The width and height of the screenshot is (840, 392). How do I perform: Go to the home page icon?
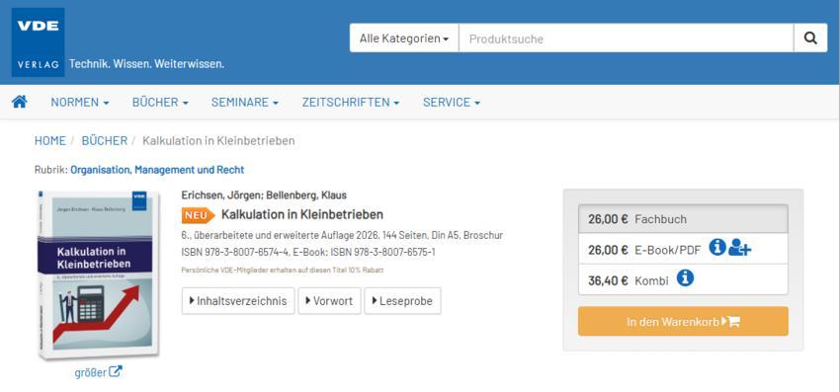tap(20, 102)
